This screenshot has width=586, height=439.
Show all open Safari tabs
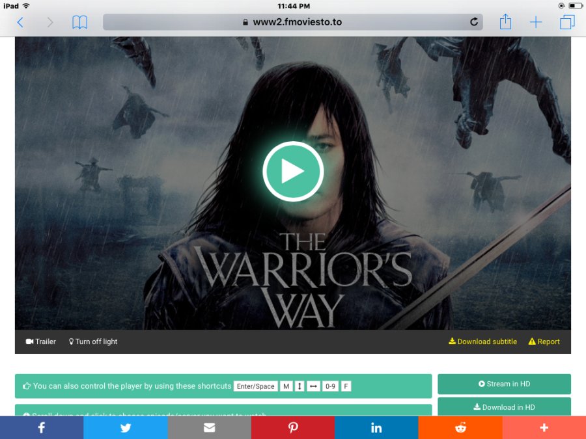pyautogui.click(x=566, y=23)
